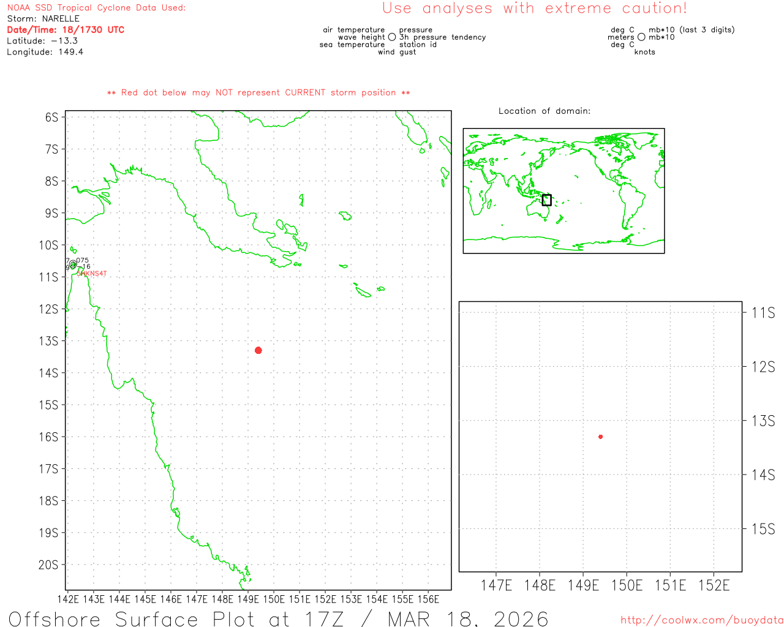Click the red dot position warning text
Screen dimensions: 784x627
pos(258,92)
